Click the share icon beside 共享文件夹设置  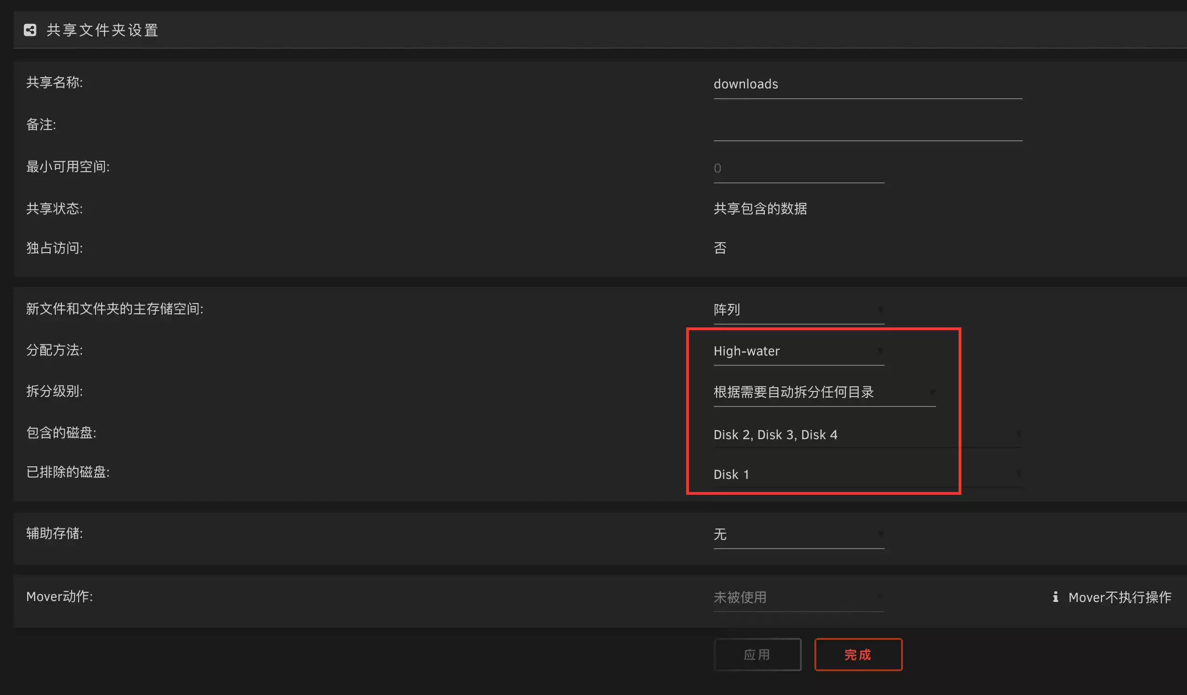pos(30,30)
